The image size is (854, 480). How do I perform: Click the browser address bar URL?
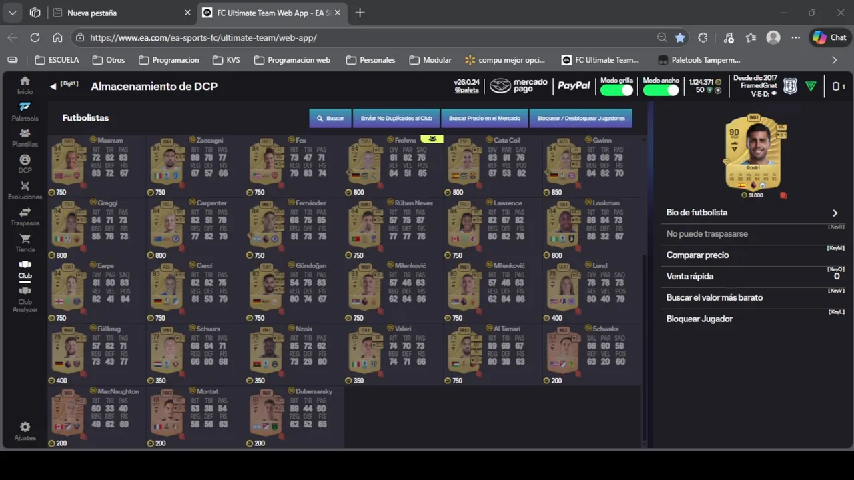pyautogui.click(x=203, y=38)
